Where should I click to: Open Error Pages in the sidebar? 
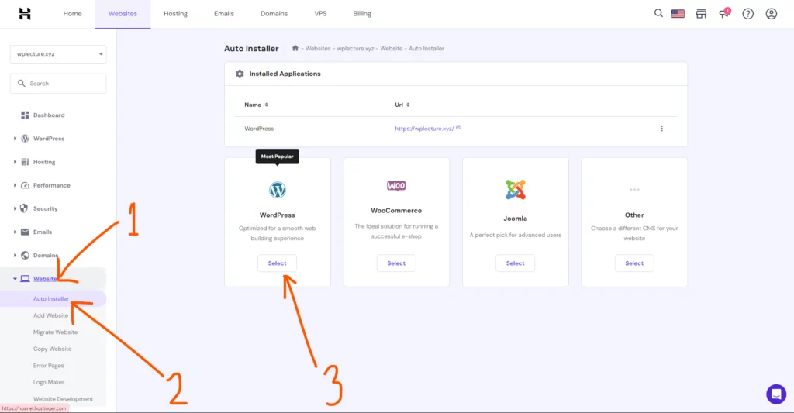[x=49, y=366]
